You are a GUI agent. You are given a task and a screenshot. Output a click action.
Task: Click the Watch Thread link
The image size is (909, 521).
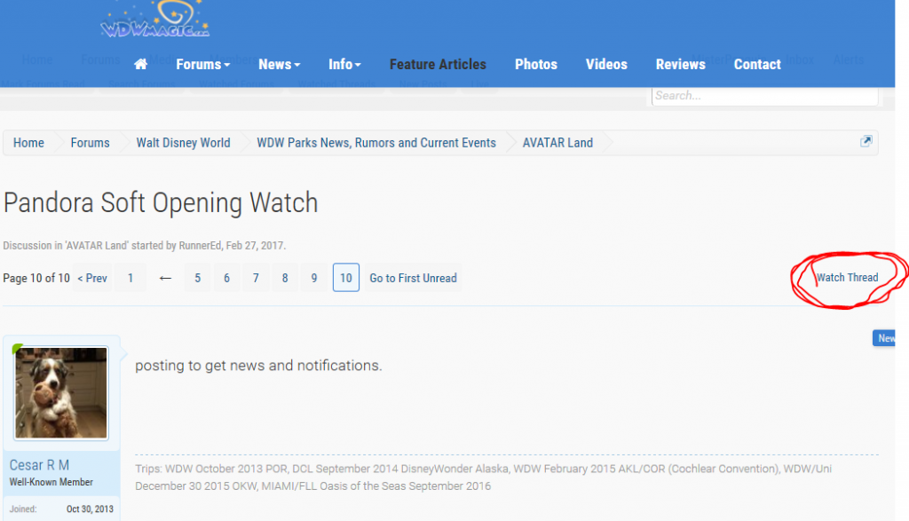(847, 278)
